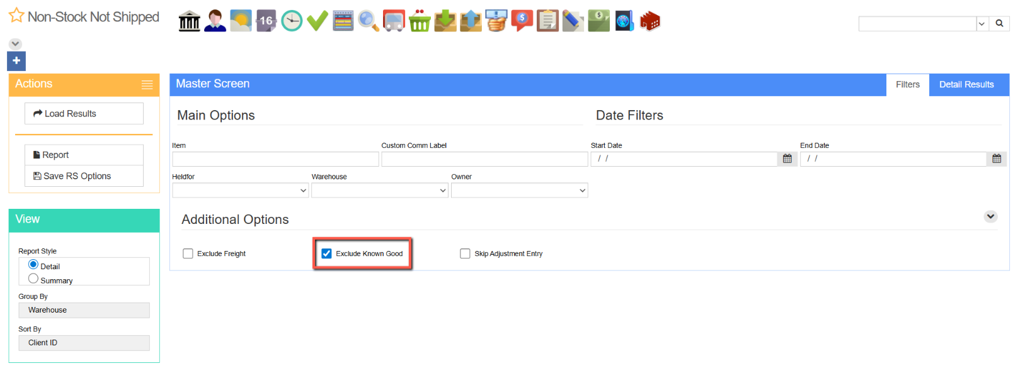Click the Save RS Options button

[x=84, y=176]
